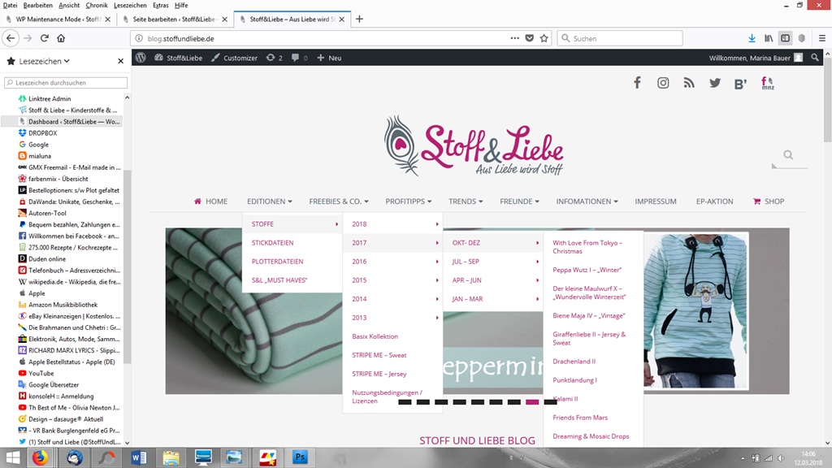Bookmark page with star icon
The height and width of the screenshot is (468, 832).
544,38
